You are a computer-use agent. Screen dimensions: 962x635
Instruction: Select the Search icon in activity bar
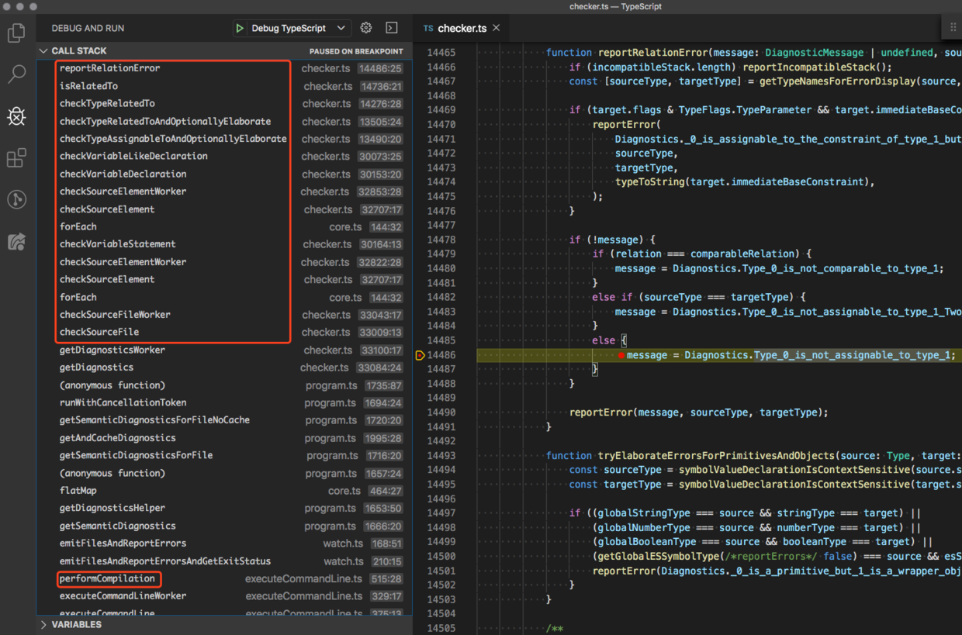point(16,74)
